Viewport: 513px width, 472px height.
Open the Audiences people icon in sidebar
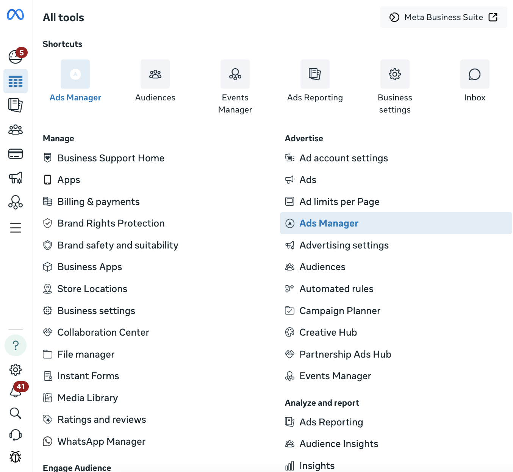point(15,130)
